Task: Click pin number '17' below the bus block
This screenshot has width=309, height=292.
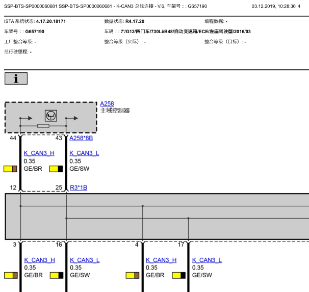Action: click(x=181, y=245)
